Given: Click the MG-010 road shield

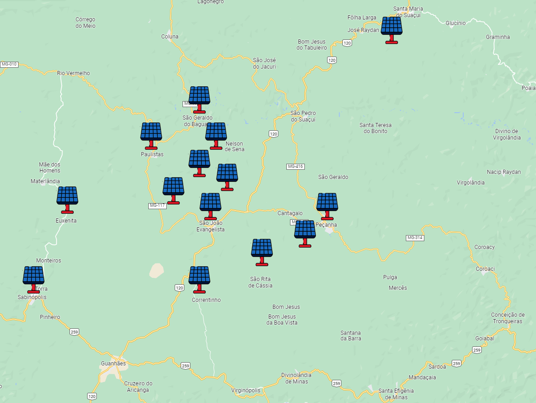Looking at the screenshot, I should pyautogui.click(x=9, y=64).
